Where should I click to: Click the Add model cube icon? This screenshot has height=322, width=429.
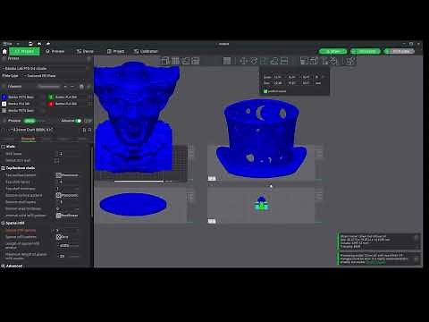point(164,61)
